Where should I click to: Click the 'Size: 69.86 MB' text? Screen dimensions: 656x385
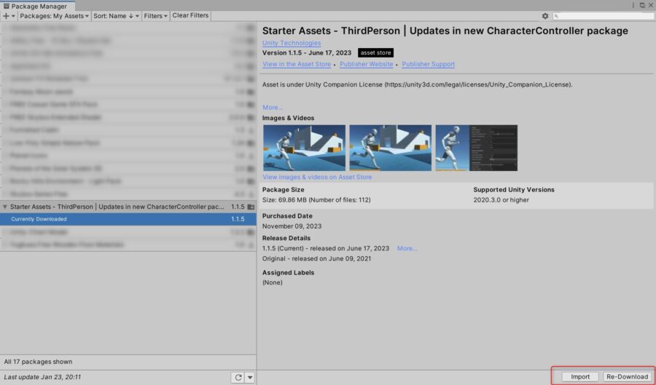pos(316,200)
